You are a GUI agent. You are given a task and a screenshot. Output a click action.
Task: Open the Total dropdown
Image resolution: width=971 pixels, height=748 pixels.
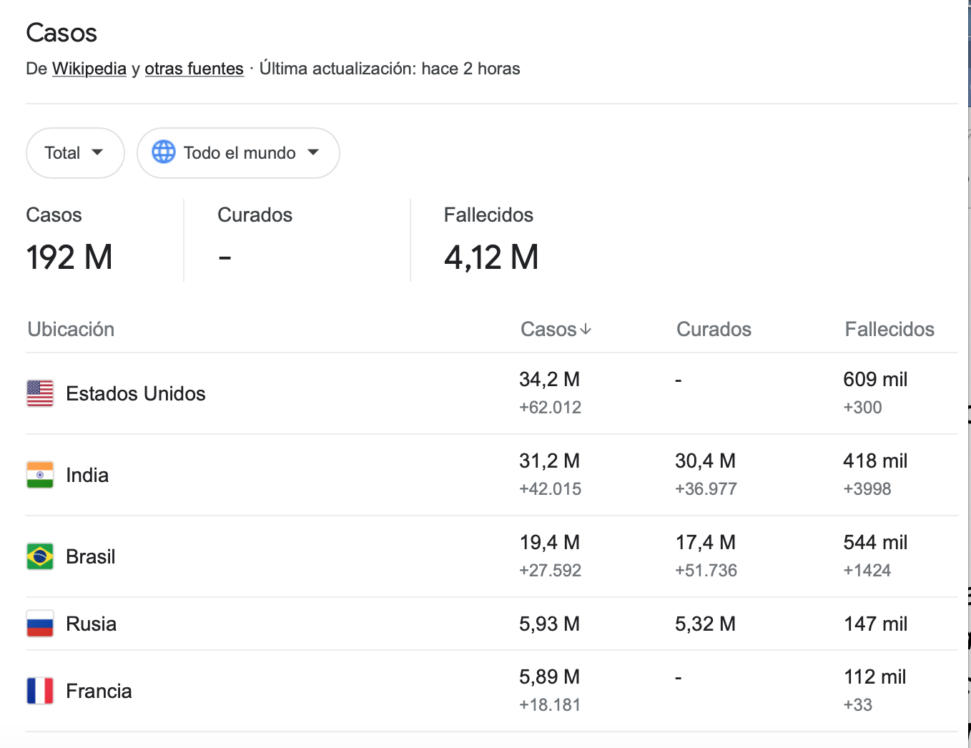(75, 153)
